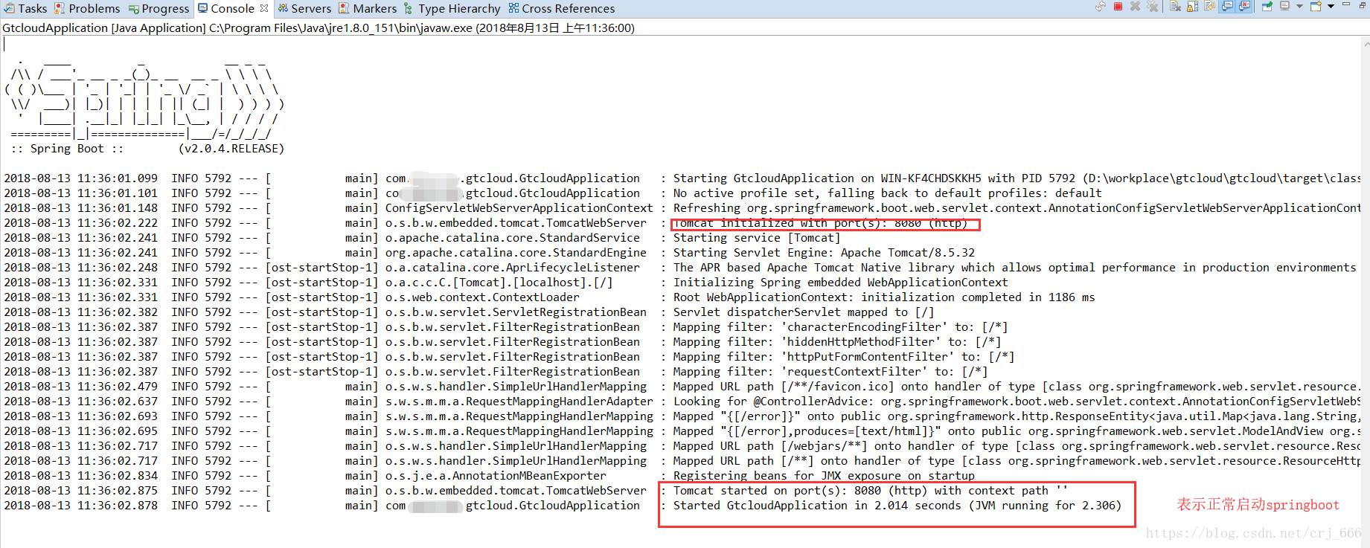Click the 'o.s.j.e.a.AnnotationMBeanExporter' logger name
This screenshot has height=548, width=1370.
[x=496, y=476]
